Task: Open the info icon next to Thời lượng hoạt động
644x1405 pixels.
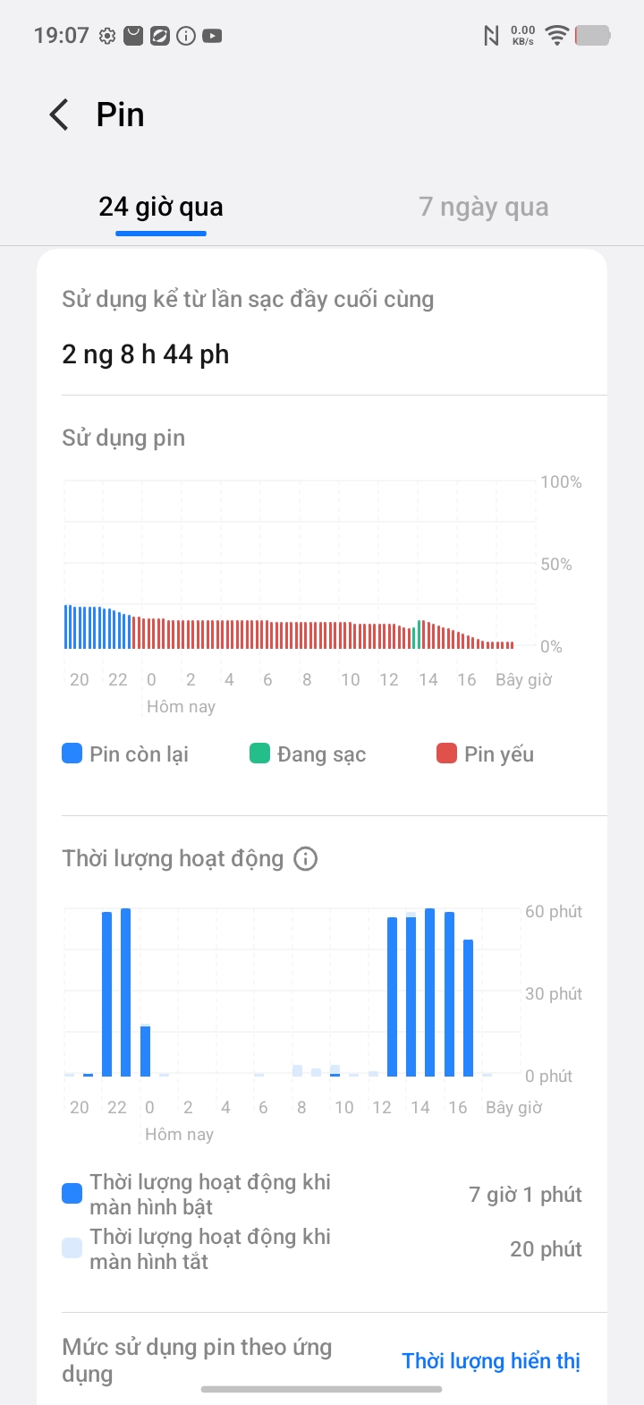Action: click(x=306, y=859)
